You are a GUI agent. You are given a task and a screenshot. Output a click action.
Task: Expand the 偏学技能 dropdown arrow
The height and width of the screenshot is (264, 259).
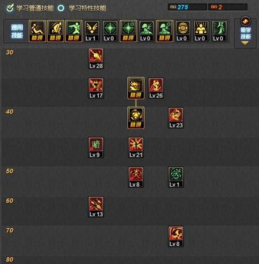pyautogui.click(x=245, y=44)
